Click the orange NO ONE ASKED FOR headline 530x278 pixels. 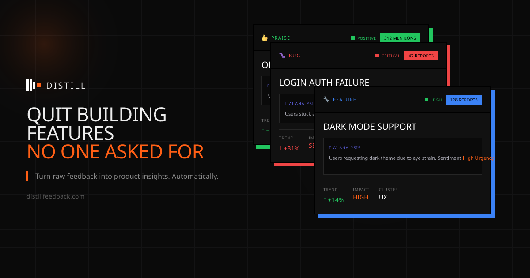tap(115, 152)
